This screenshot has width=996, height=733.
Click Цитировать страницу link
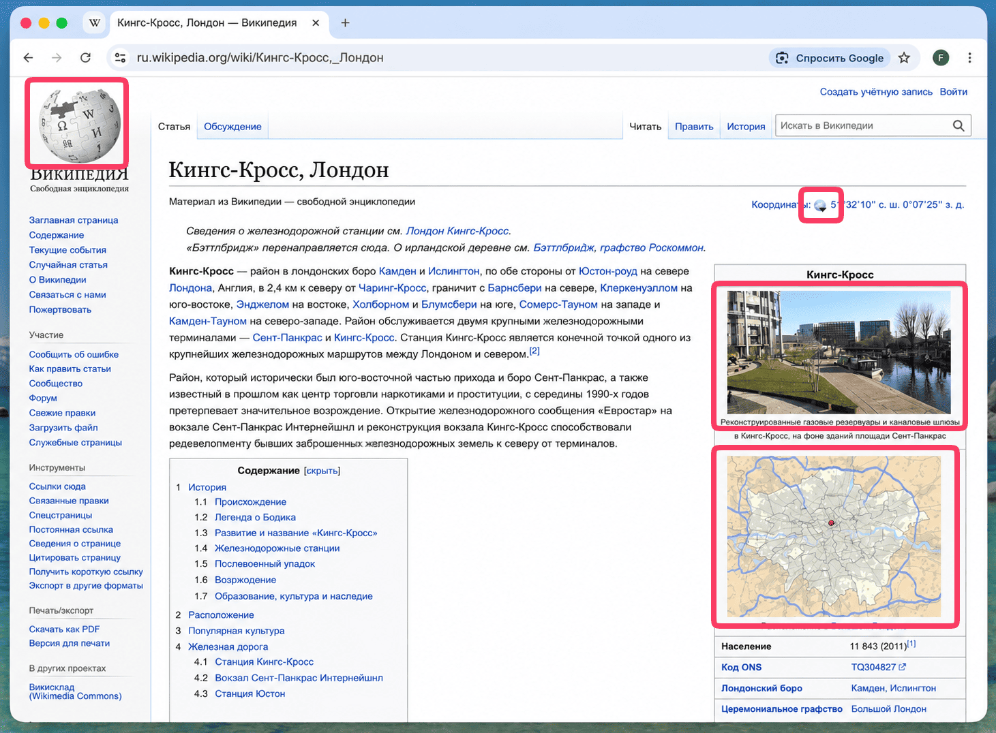[x=75, y=557]
